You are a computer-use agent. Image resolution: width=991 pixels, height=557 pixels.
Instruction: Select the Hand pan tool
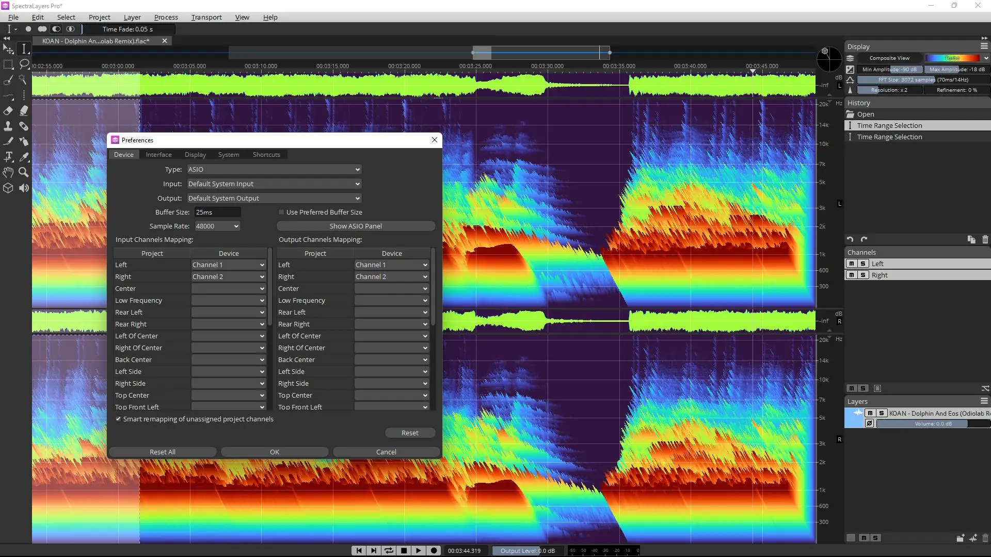click(8, 172)
